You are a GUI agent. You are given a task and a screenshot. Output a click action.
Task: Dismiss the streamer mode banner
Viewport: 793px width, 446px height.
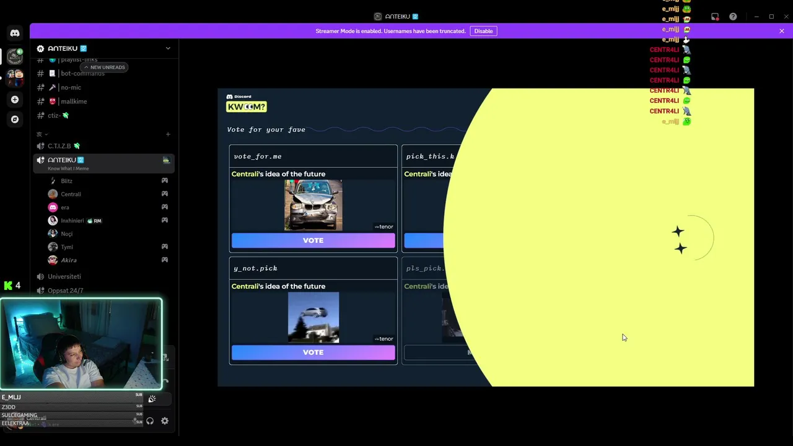click(x=782, y=31)
